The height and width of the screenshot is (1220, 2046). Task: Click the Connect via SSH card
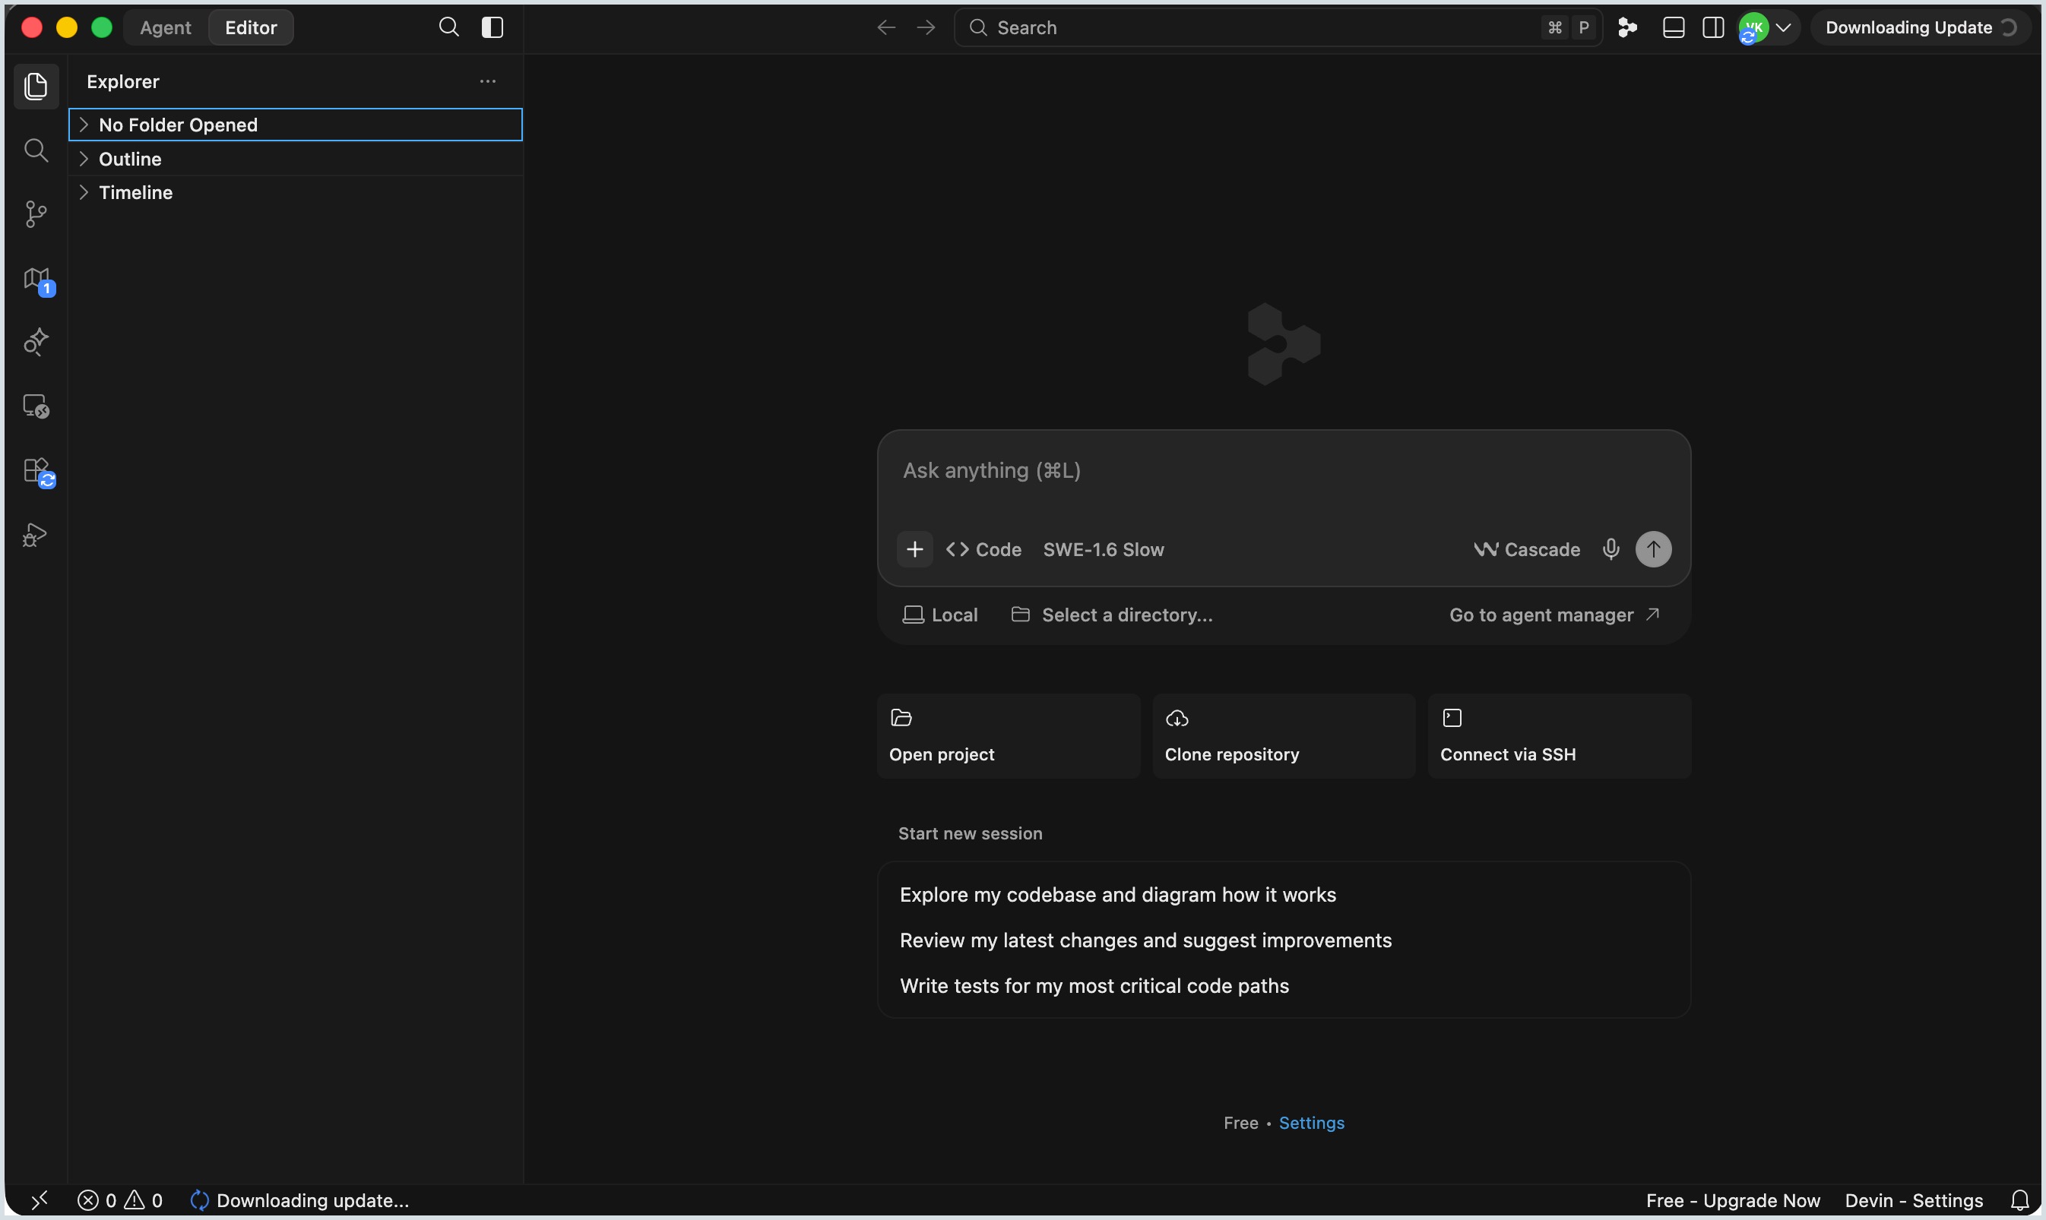coord(1559,736)
